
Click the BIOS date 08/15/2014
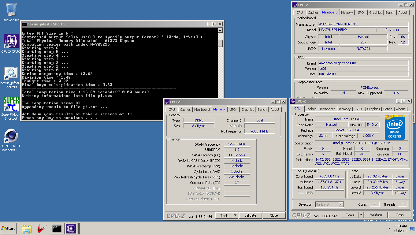pyautogui.click(x=363, y=74)
